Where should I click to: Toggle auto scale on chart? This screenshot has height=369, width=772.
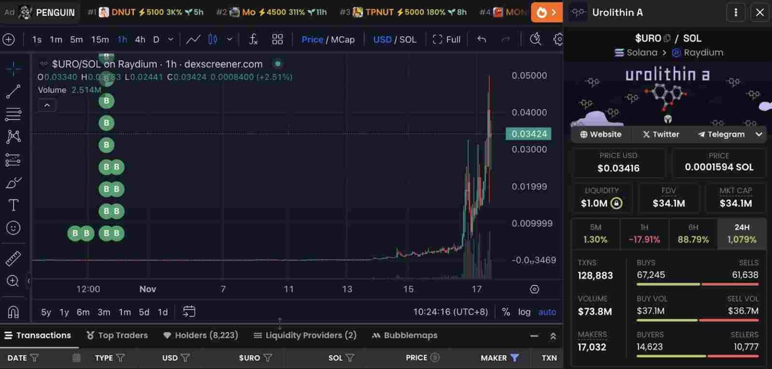[547, 312]
